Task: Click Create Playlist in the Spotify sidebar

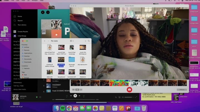Action: [x=22, y=32]
